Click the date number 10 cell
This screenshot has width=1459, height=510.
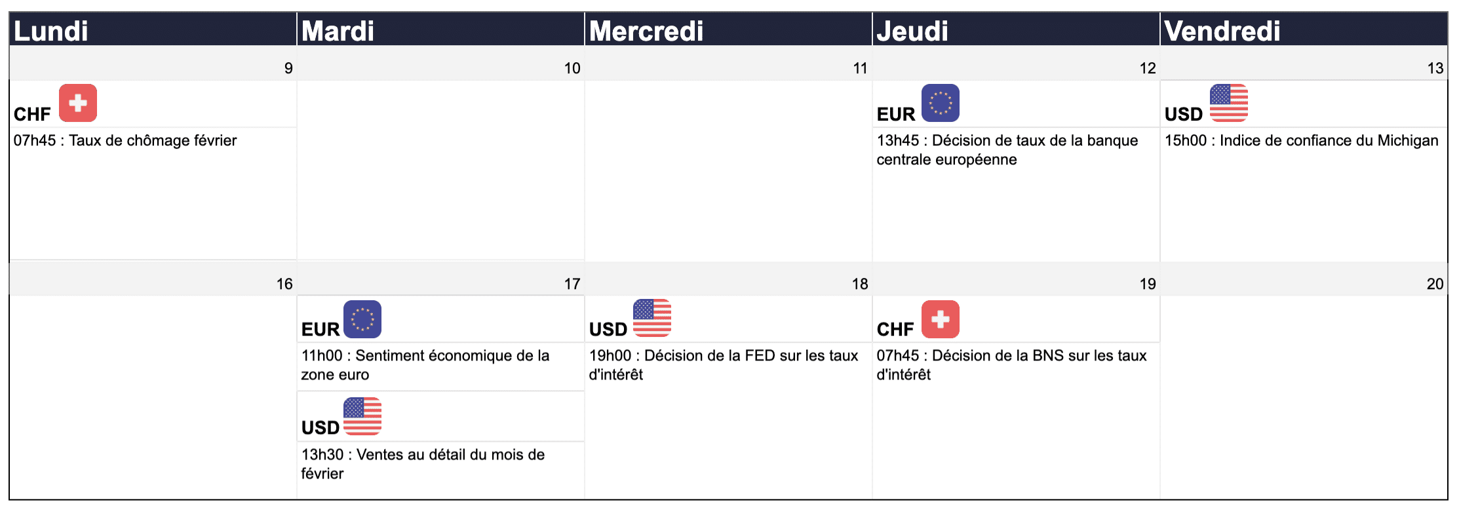coord(572,68)
